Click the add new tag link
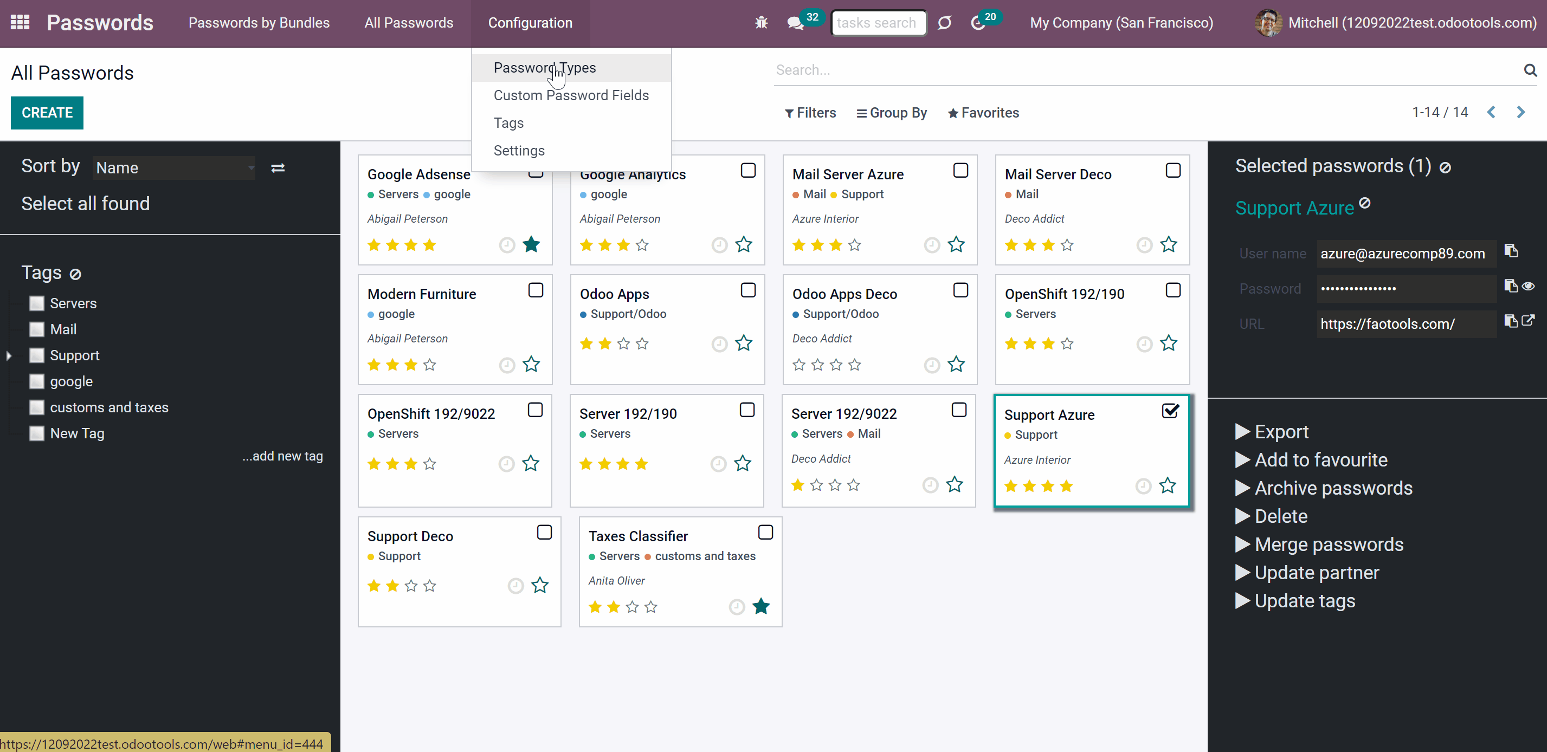Image resolution: width=1547 pixels, height=752 pixels. 282,456
